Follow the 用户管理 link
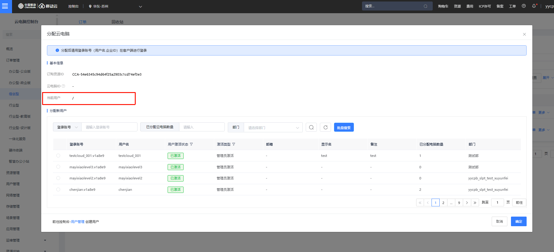Screen dimensions: 554x252 click(x=78, y=222)
